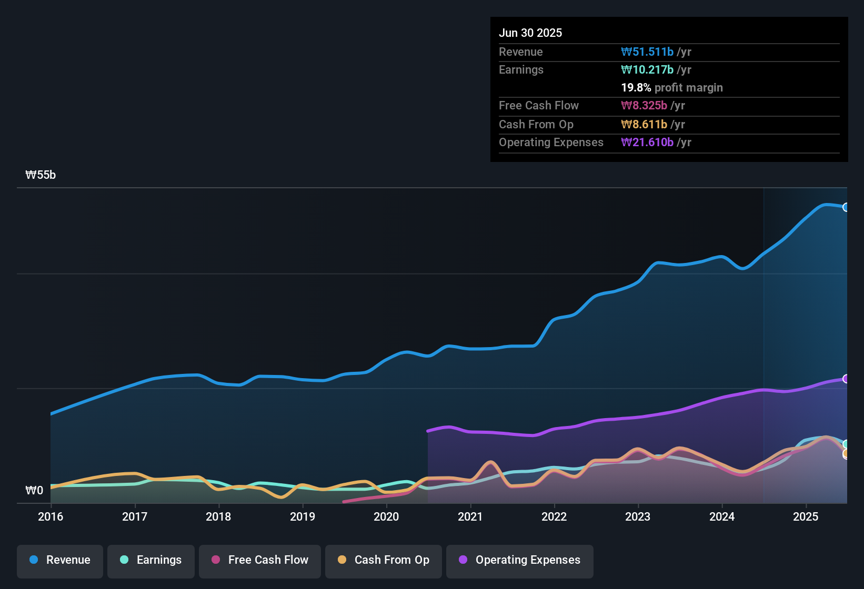The width and height of the screenshot is (864, 589).
Task: Select the teal Earnings endpoint marker on the chart
Action: (x=845, y=444)
